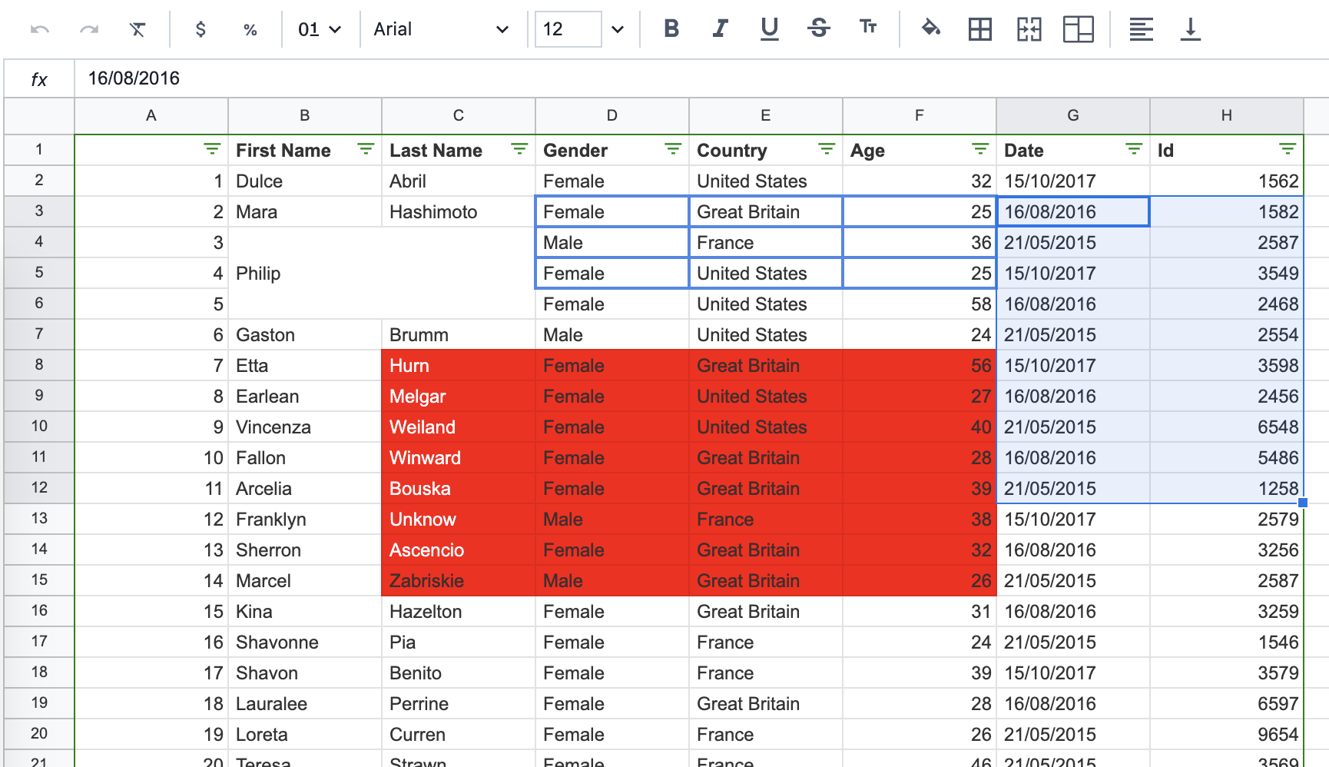Open the horizontal alignment icon
The image size is (1329, 767).
1142,29
